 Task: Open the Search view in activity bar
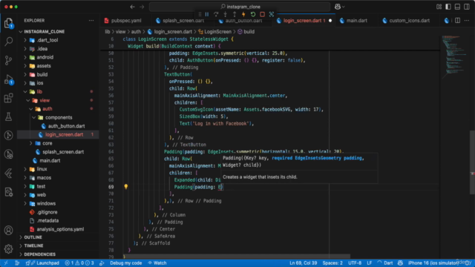[x=8, y=42]
